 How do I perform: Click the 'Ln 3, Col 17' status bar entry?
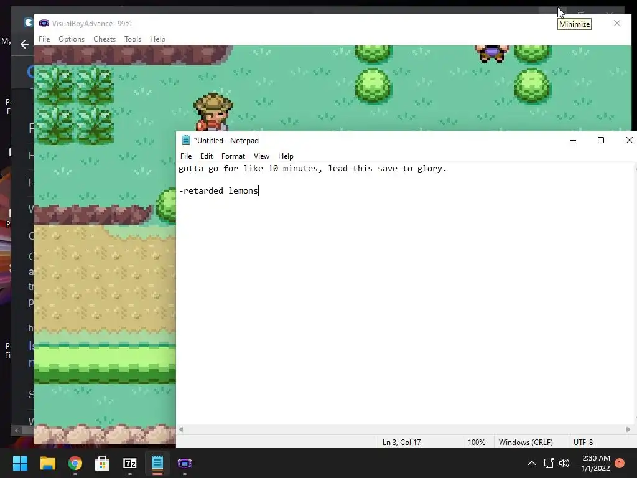[x=401, y=443]
